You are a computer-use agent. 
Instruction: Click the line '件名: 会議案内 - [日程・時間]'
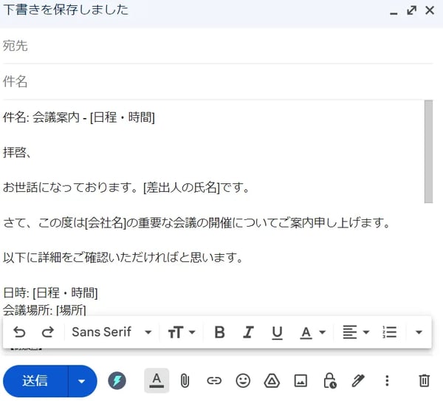pyautogui.click(x=79, y=117)
